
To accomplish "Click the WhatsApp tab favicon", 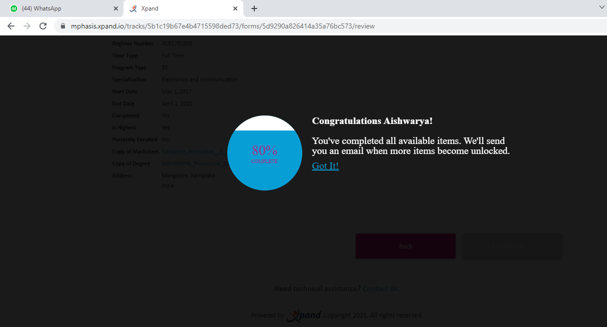I will click(x=13, y=8).
